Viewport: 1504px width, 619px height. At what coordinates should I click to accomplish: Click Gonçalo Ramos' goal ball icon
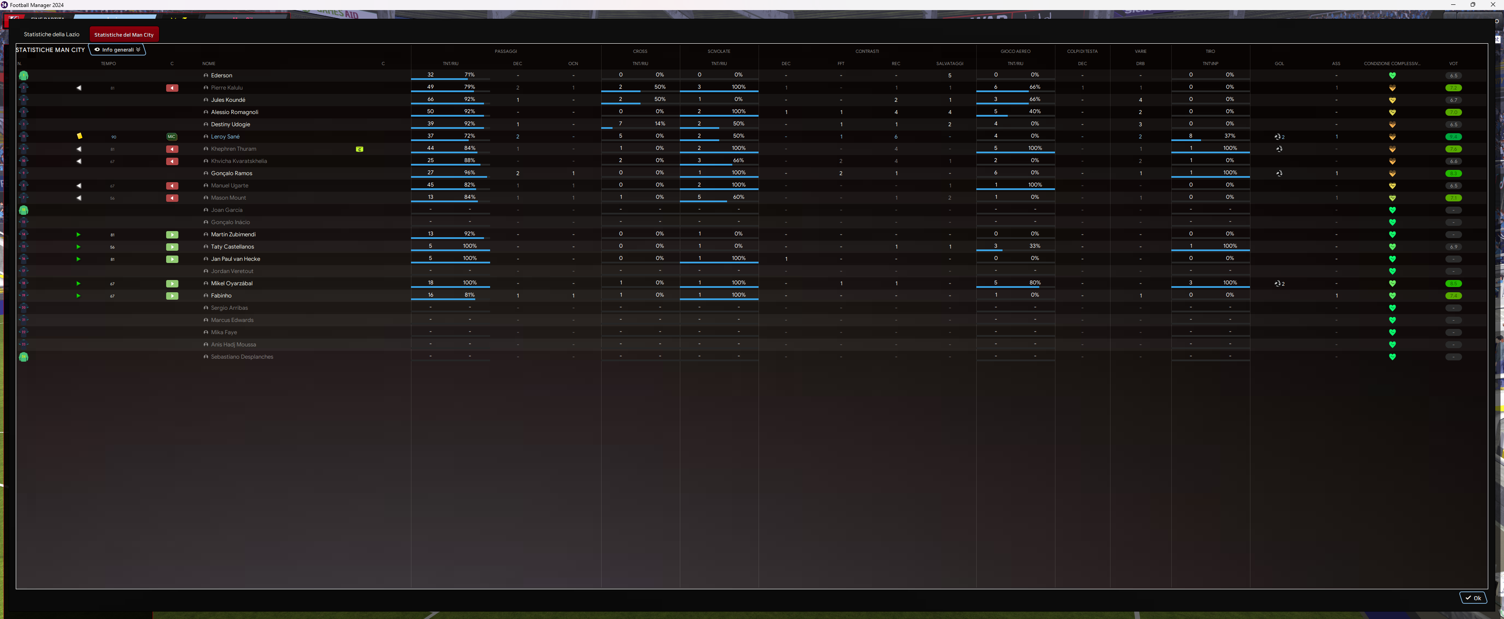pyautogui.click(x=1279, y=173)
